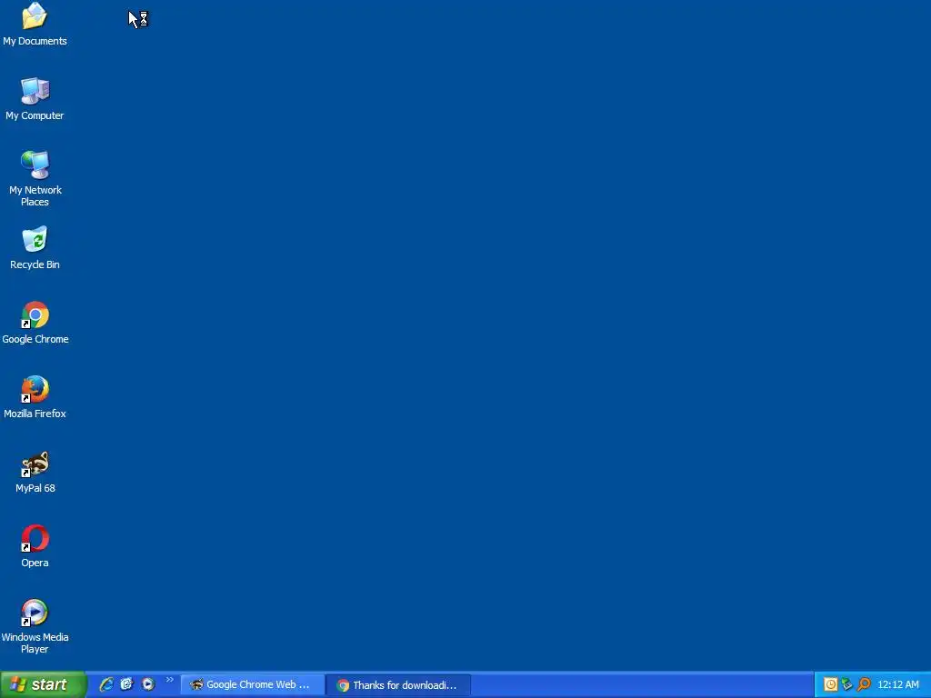Screen dimensions: 931x698
Task: Click the Safely Remove Hardware tray icon
Action: [x=847, y=684]
